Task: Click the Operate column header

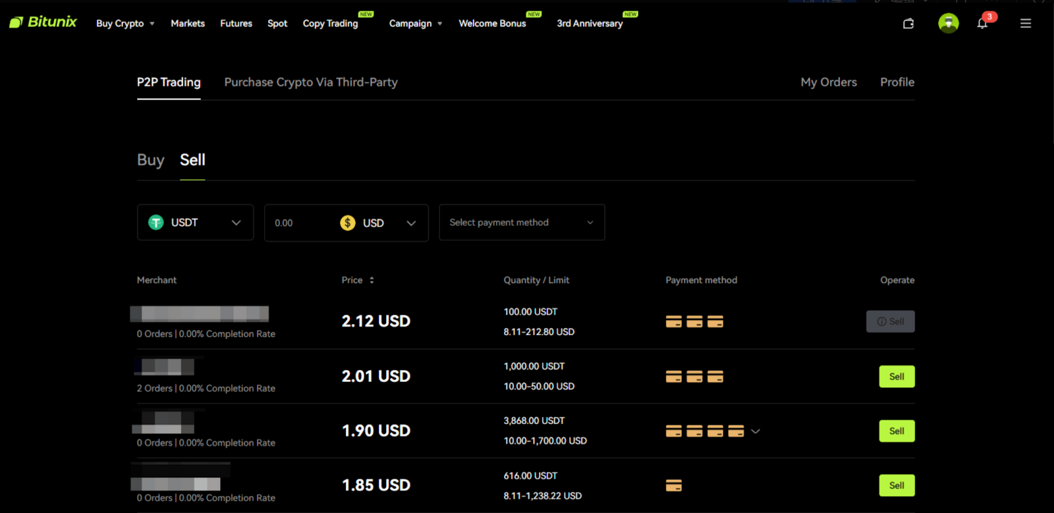Action: pos(897,280)
